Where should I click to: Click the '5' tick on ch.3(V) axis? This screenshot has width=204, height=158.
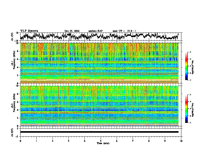coord(18,129)
